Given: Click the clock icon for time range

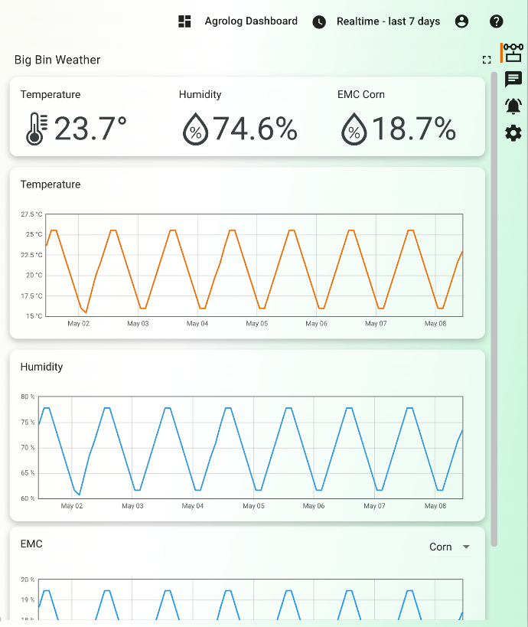Looking at the screenshot, I should 319,22.
